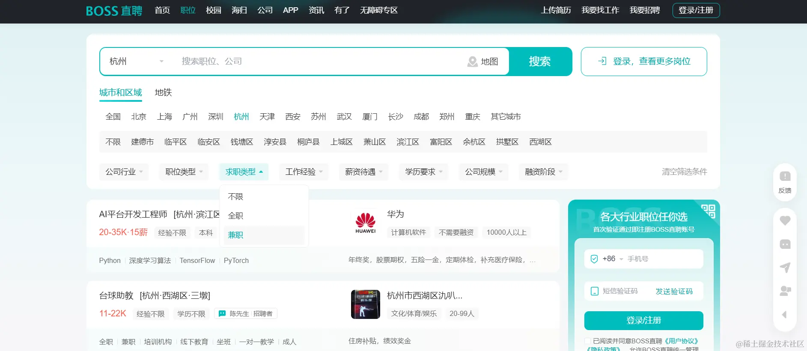This screenshot has height=351, width=807.
Task: Click the billiards club company thumbnail
Action: (x=366, y=304)
